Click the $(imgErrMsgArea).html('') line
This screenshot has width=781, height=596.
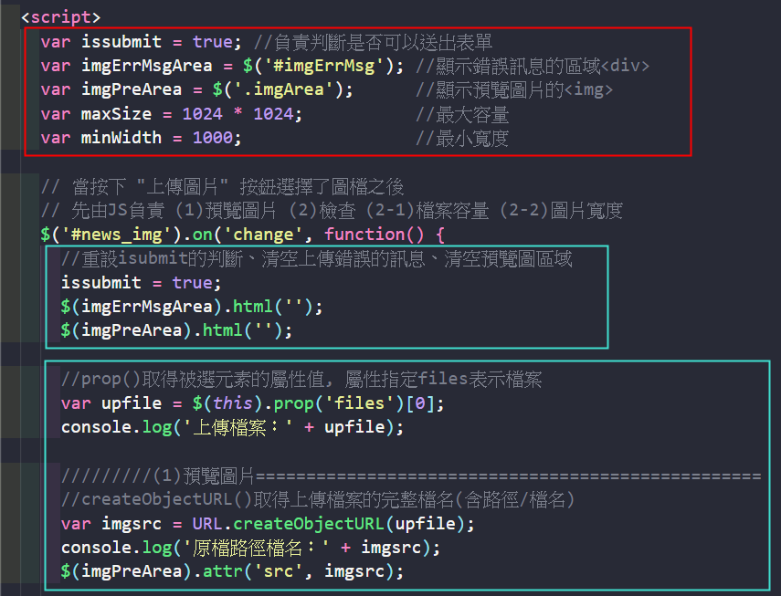tap(192, 307)
